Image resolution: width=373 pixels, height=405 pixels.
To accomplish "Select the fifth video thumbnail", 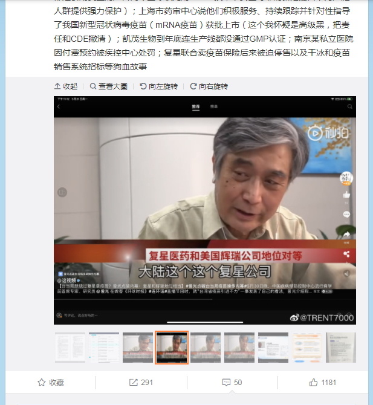I will click(206, 348).
